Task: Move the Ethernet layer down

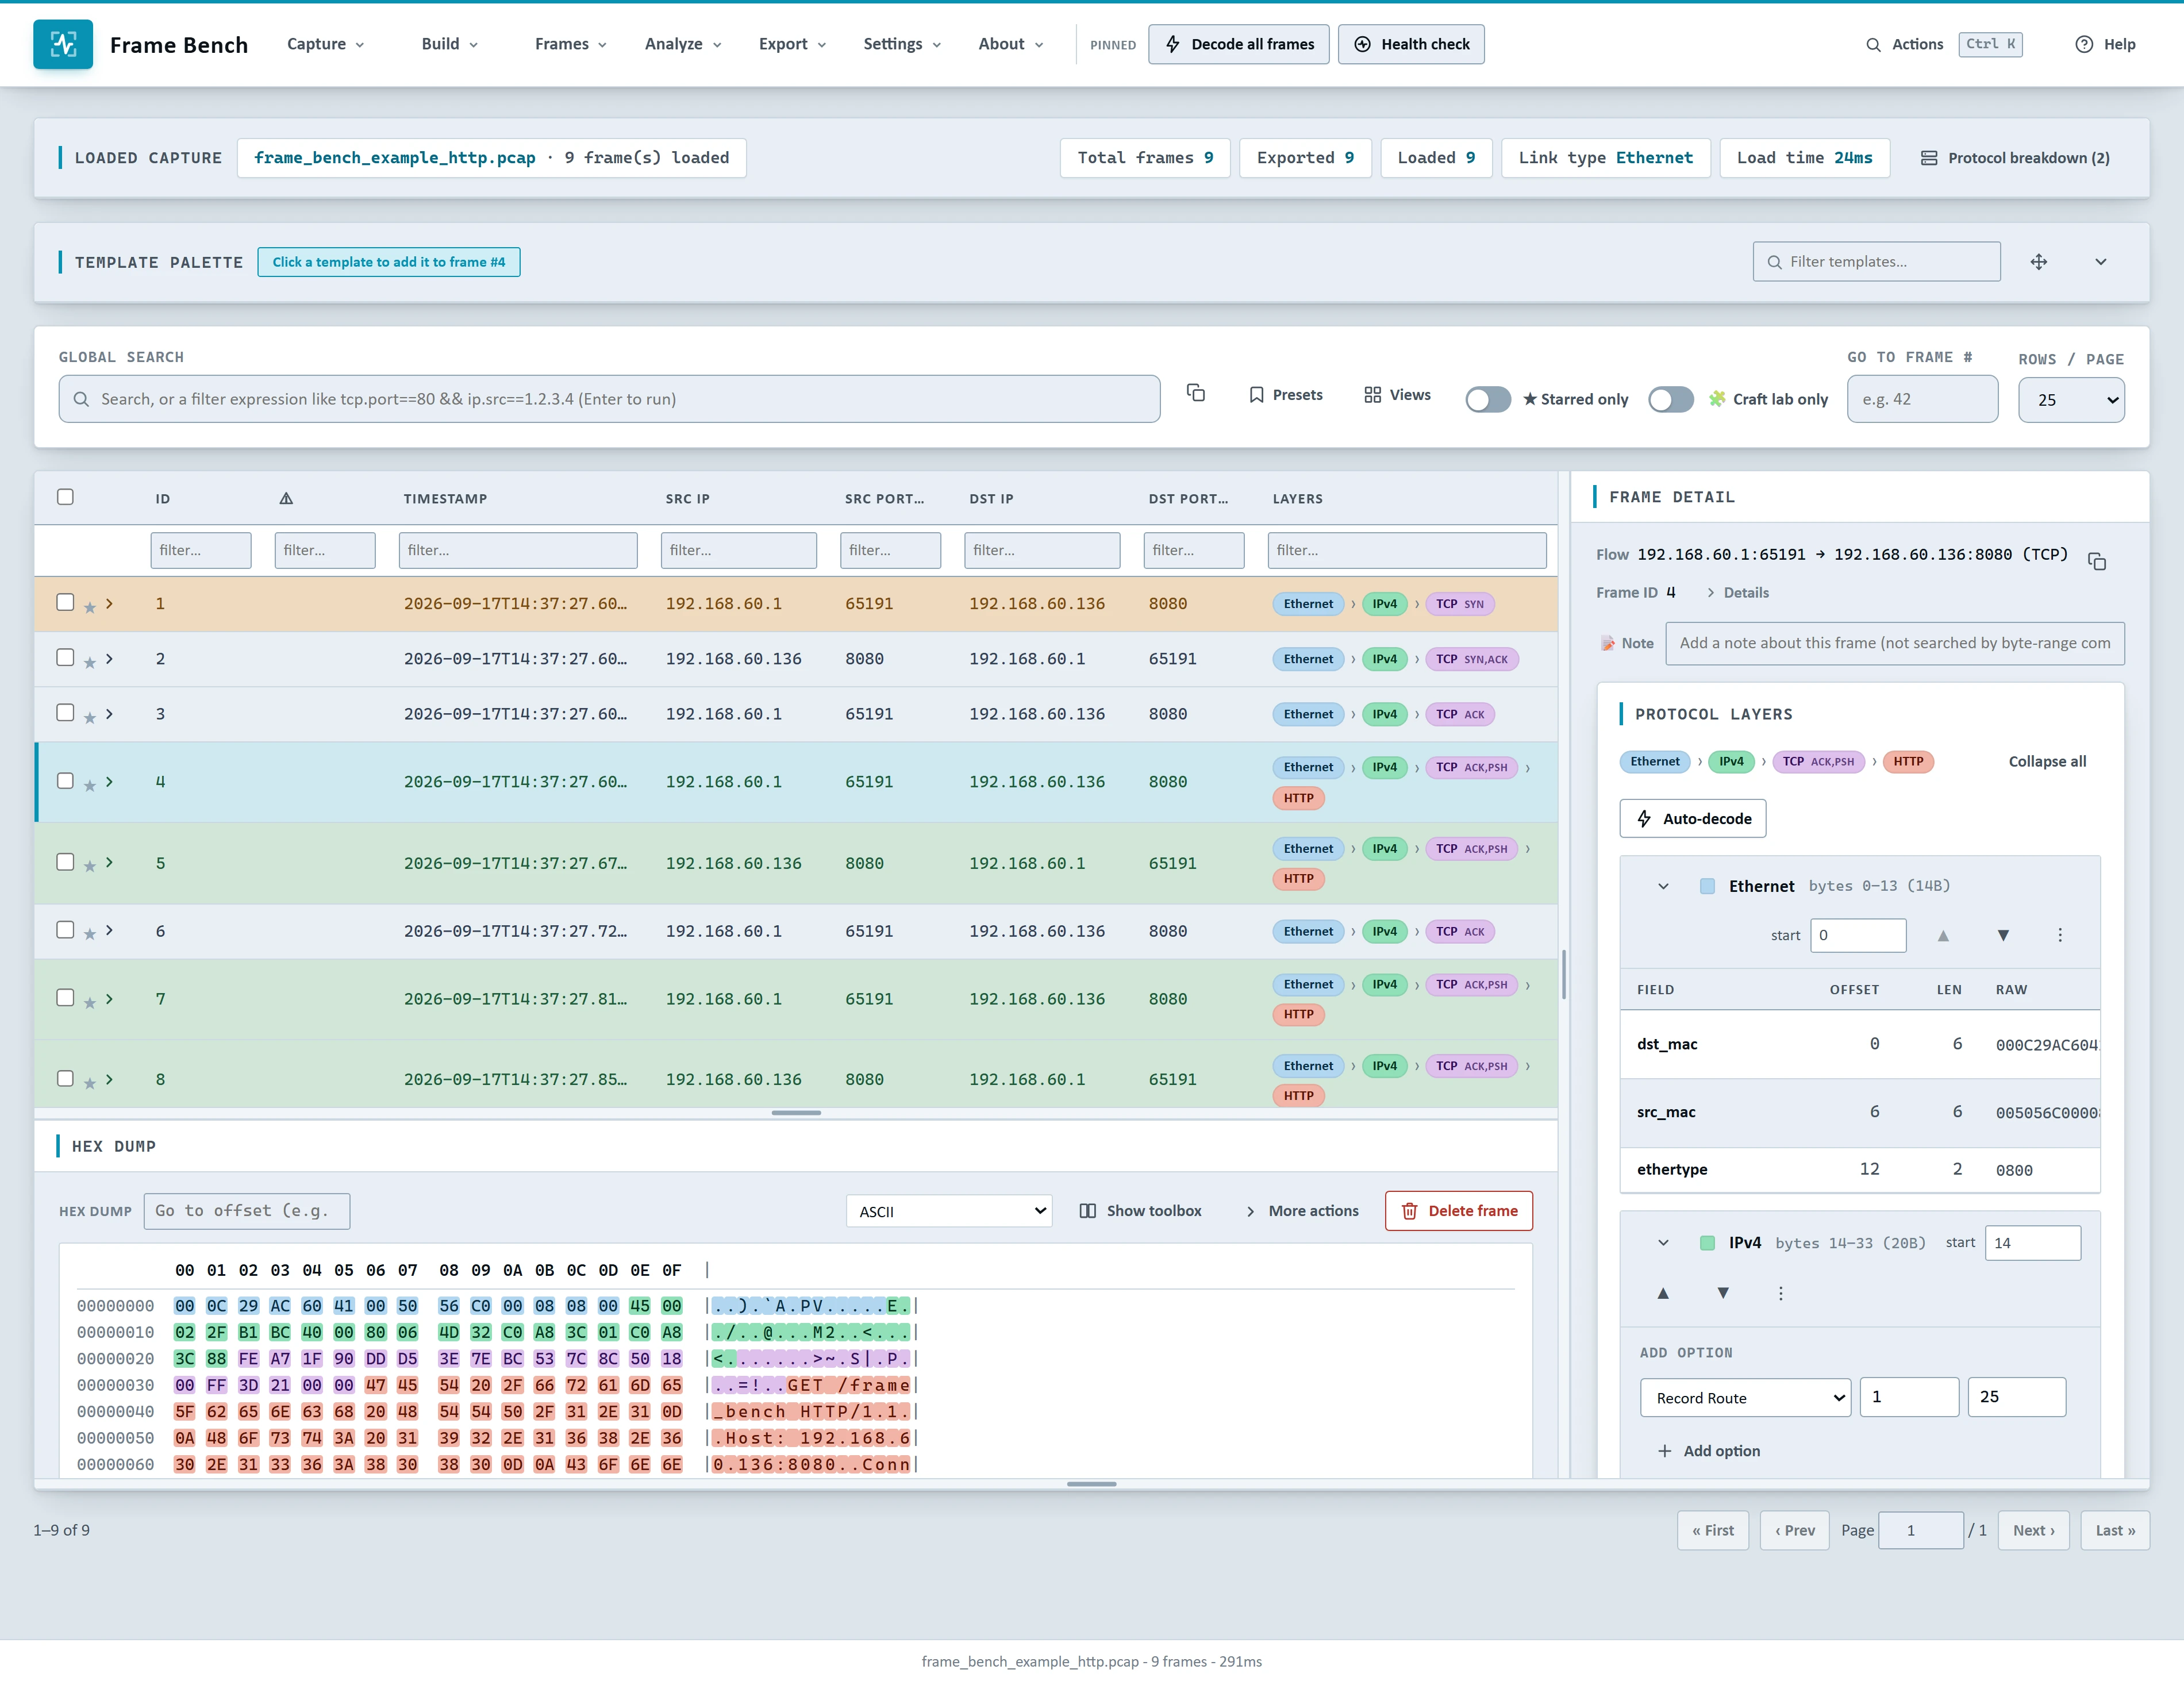Action: (x=2003, y=935)
